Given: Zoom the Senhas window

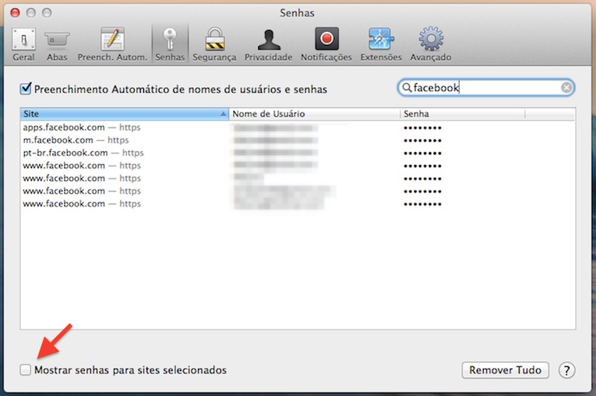Looking at the screenshot, I should (47, 13).
